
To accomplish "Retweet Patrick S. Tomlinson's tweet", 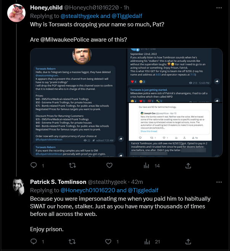I will click(72, 241).
